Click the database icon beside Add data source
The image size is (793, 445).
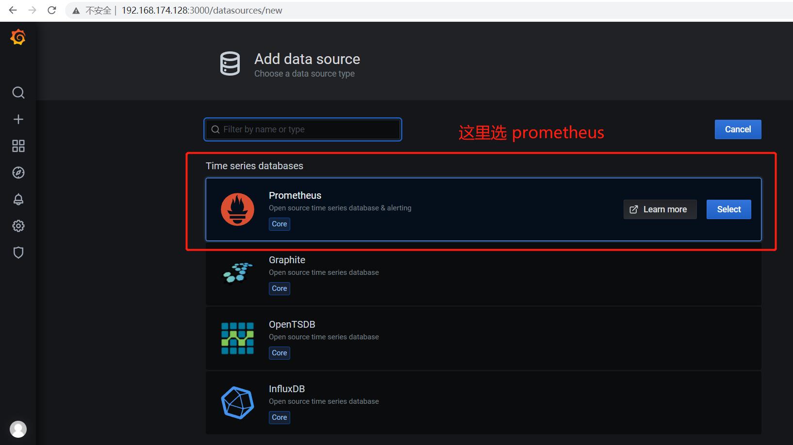coord(230,64)
